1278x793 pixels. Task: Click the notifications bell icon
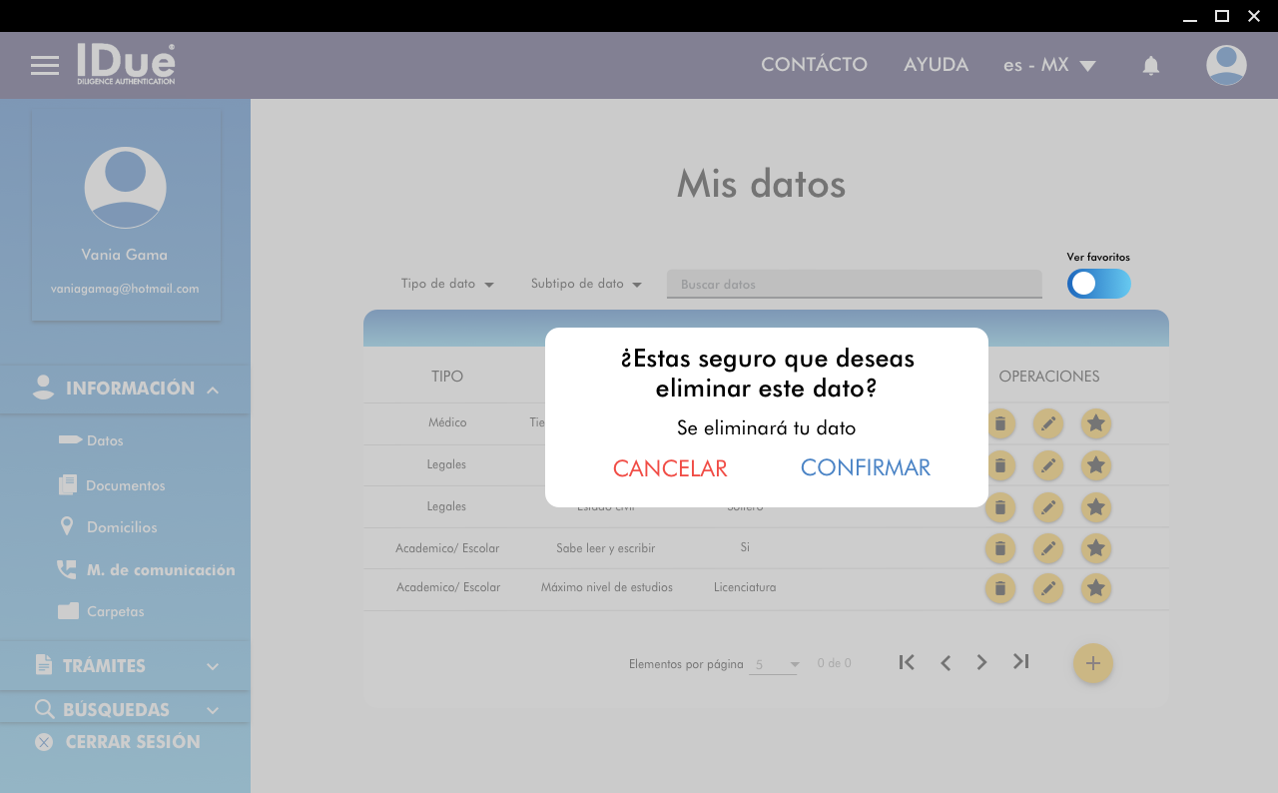(x=1150, y=66)
